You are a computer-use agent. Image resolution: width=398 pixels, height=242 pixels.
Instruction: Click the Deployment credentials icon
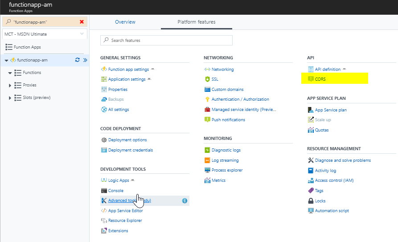(104, 150)
